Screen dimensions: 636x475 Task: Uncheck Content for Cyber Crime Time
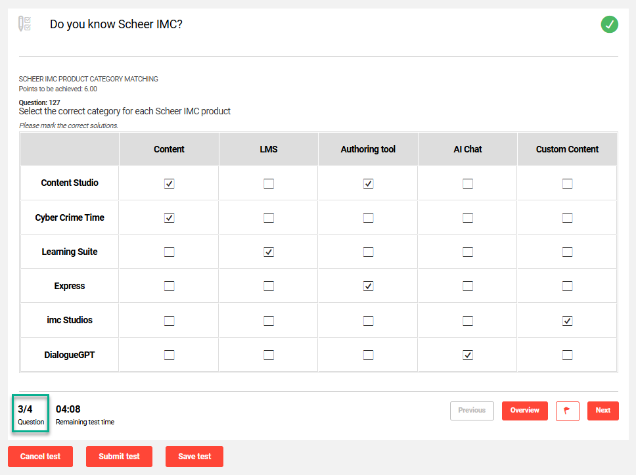click(169, 218)
